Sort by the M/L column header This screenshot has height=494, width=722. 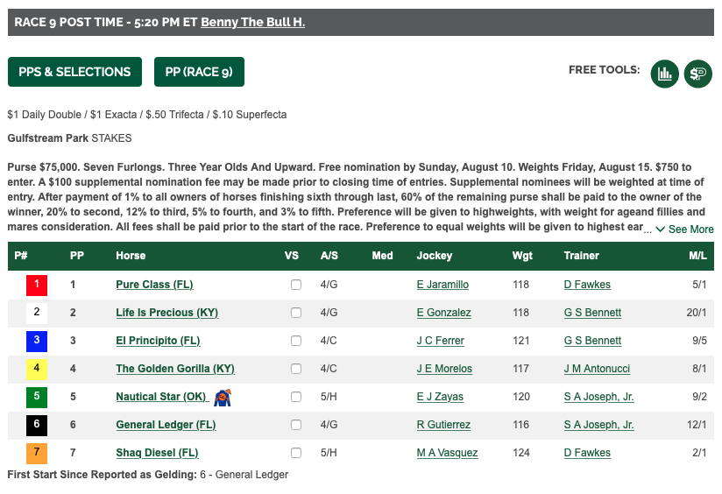coord(697,256)
